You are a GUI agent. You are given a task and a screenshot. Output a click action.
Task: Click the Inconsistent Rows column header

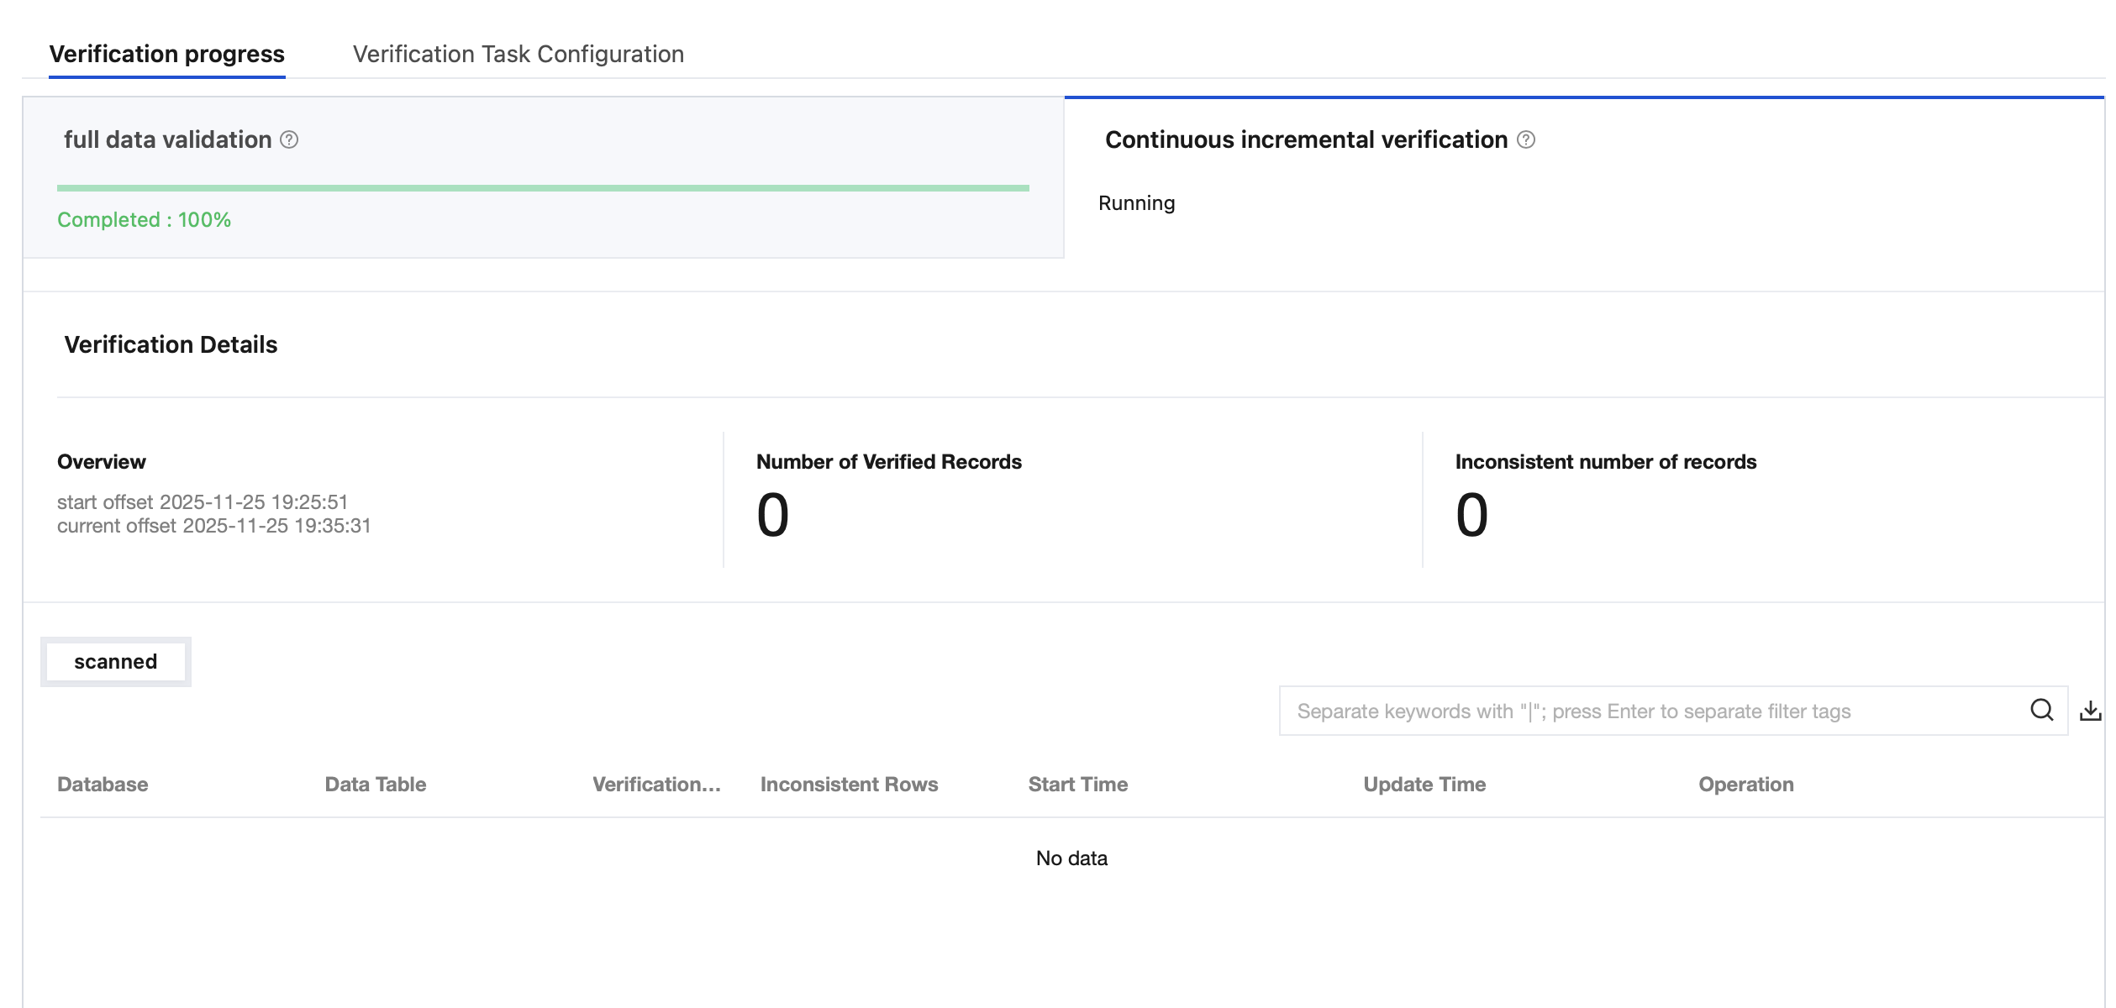pos(849,785)
